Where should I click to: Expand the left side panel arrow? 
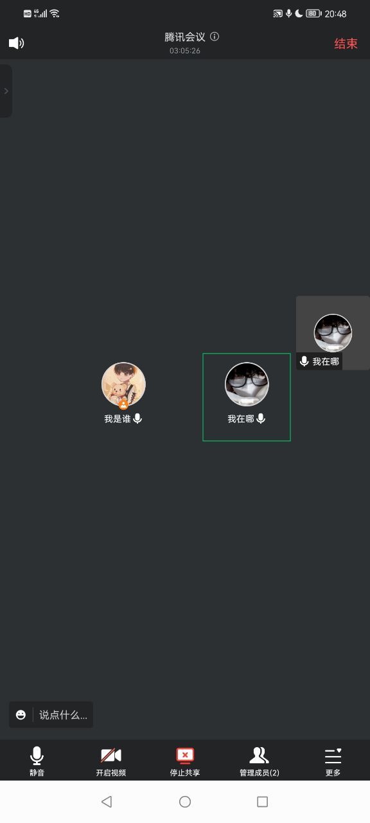click(x=6, y=91)
